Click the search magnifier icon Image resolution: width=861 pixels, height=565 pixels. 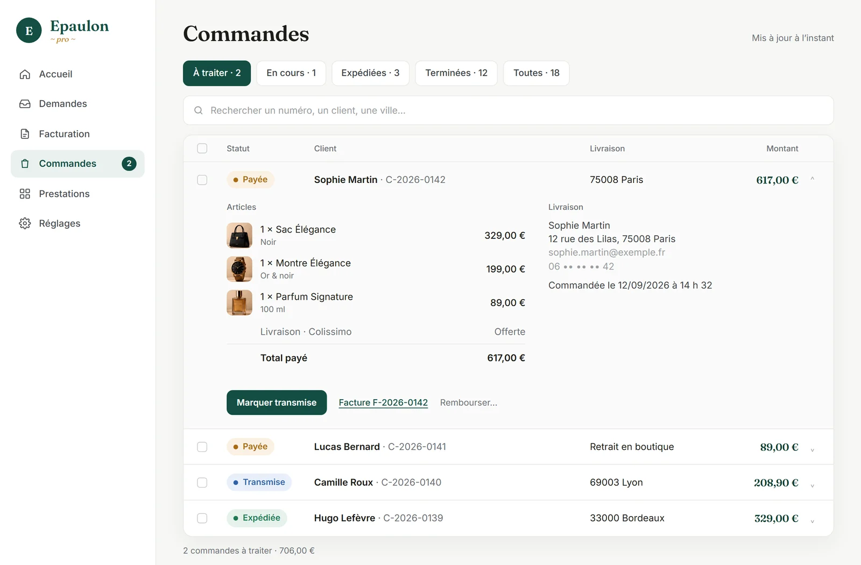199,110
